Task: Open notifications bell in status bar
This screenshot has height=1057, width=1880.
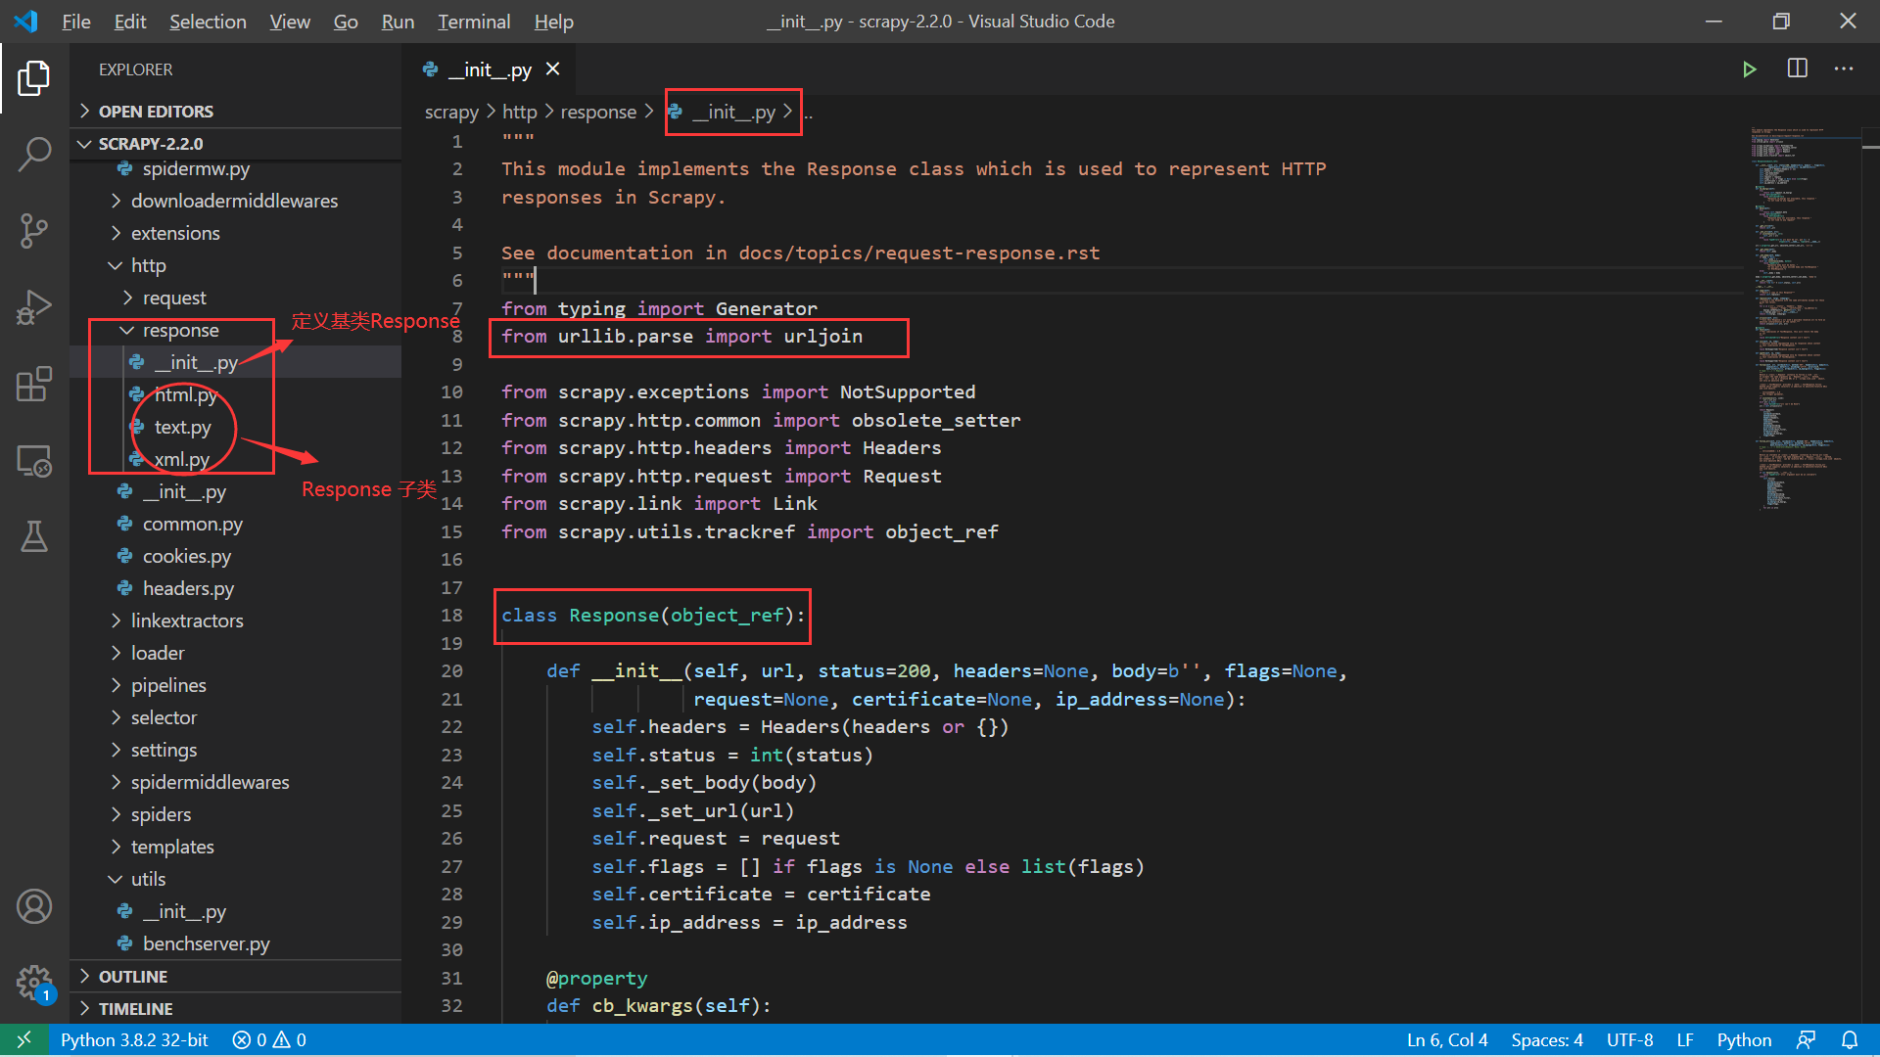Action: 1850,1039
